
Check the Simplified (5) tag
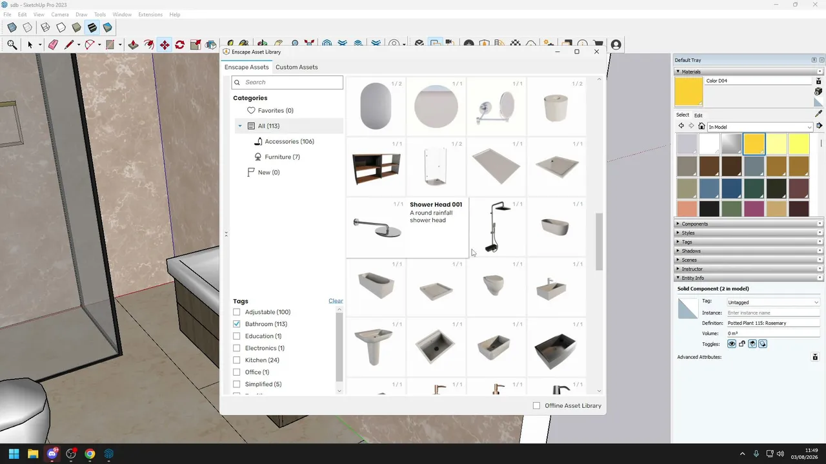(x=237, y=384)
